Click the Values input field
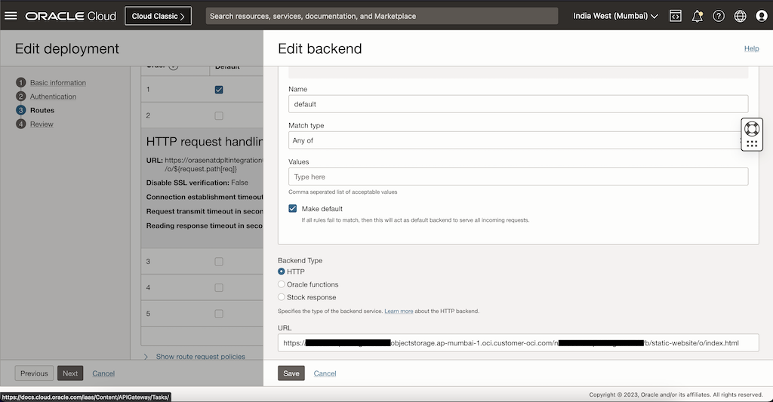 point(518,176)
